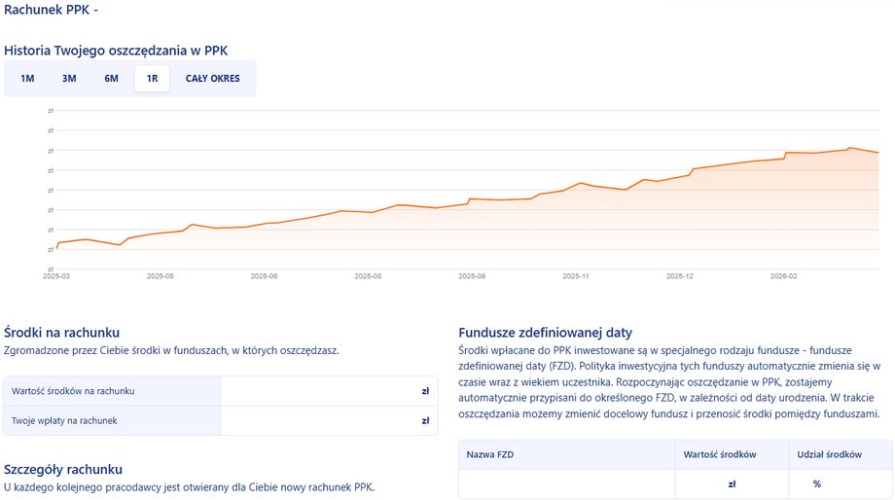Click the Twoje wpłaty na rachunek row
Image resolution: width=895 pixels, height=500 pixels.
pos(221,421)
